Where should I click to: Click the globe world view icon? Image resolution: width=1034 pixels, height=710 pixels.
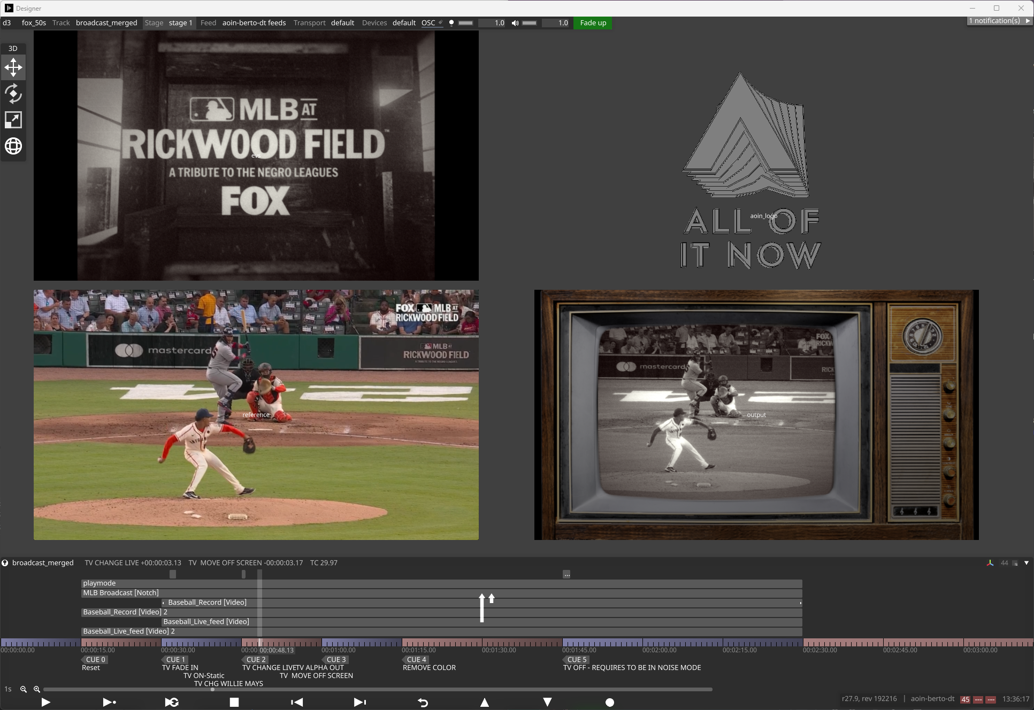pos(13,146)
